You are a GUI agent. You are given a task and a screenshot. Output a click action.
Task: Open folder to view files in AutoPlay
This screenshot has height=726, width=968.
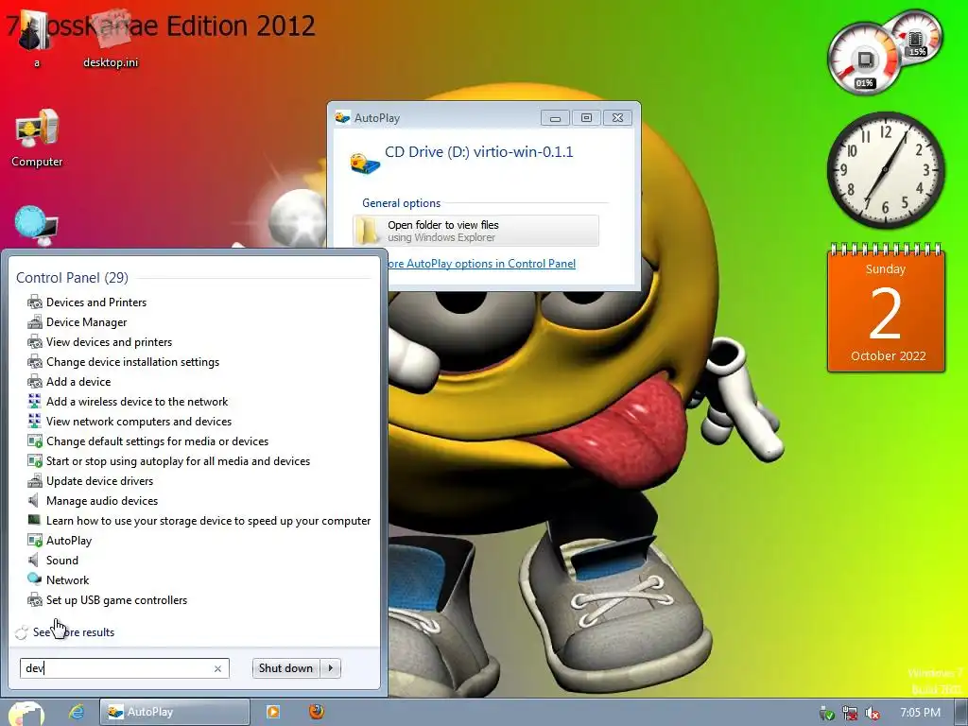(476, 231)
